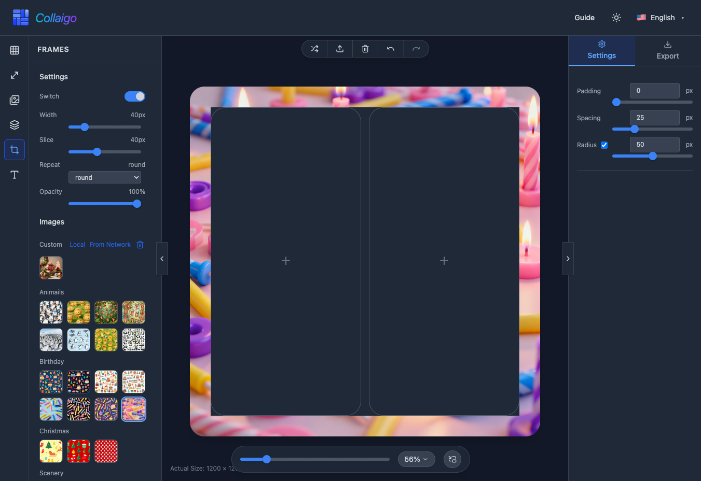Add image to the left collage cell
This screenshot has height=481, width=701.
coord(286,261)
